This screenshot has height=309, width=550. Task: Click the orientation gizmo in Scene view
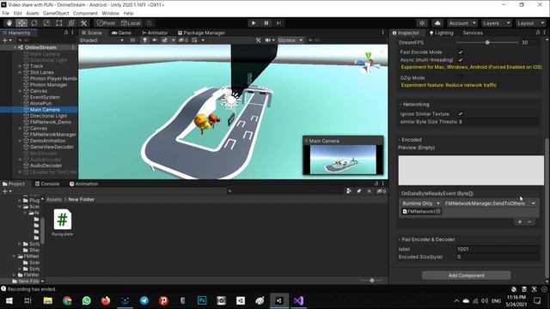pos(367,63)
